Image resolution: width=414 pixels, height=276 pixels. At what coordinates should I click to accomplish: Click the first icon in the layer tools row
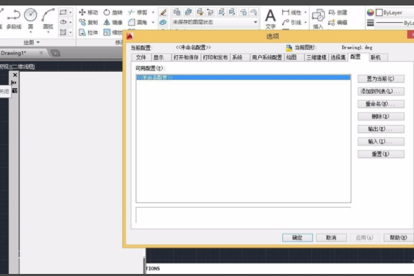click(x=177, y=12)
